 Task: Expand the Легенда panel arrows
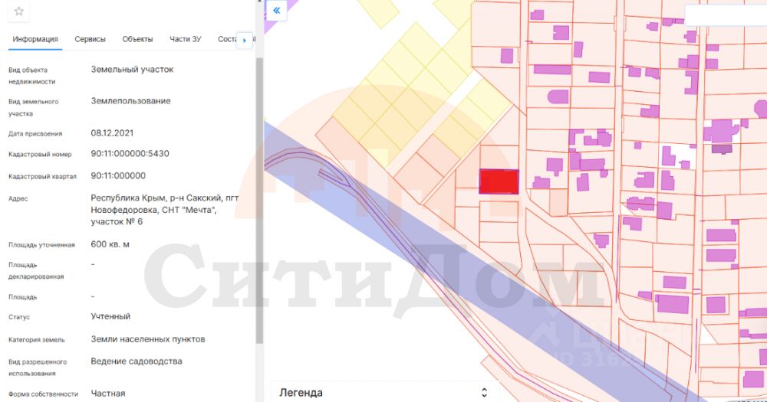(484, 392)
